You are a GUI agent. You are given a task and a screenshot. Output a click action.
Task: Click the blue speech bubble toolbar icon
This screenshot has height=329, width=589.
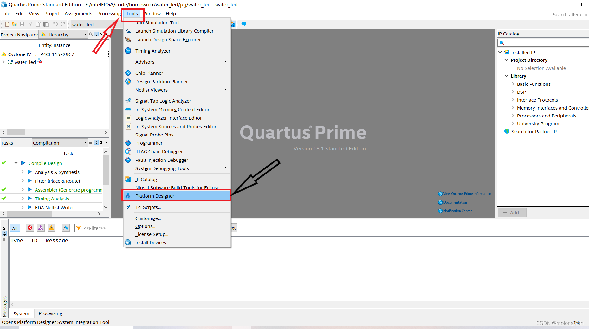[244, 24]
